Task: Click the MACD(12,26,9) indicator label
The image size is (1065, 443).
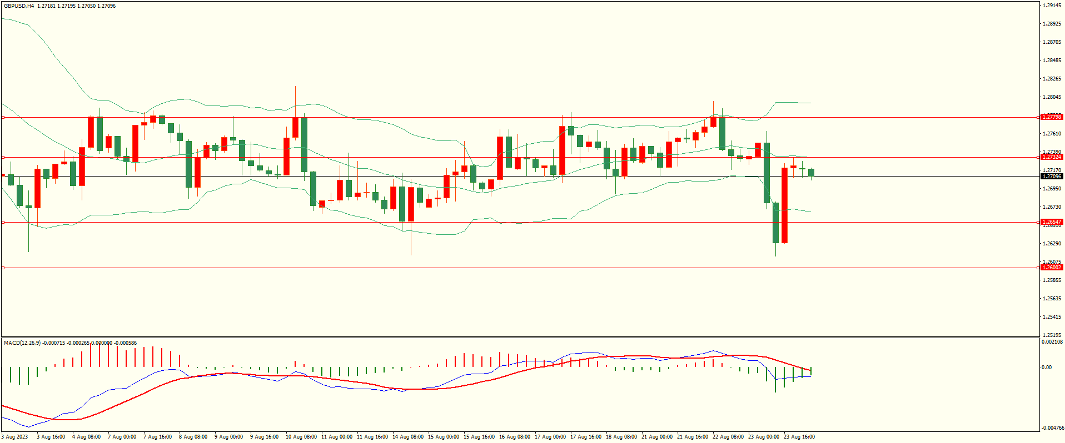Action: click(22, 343)
